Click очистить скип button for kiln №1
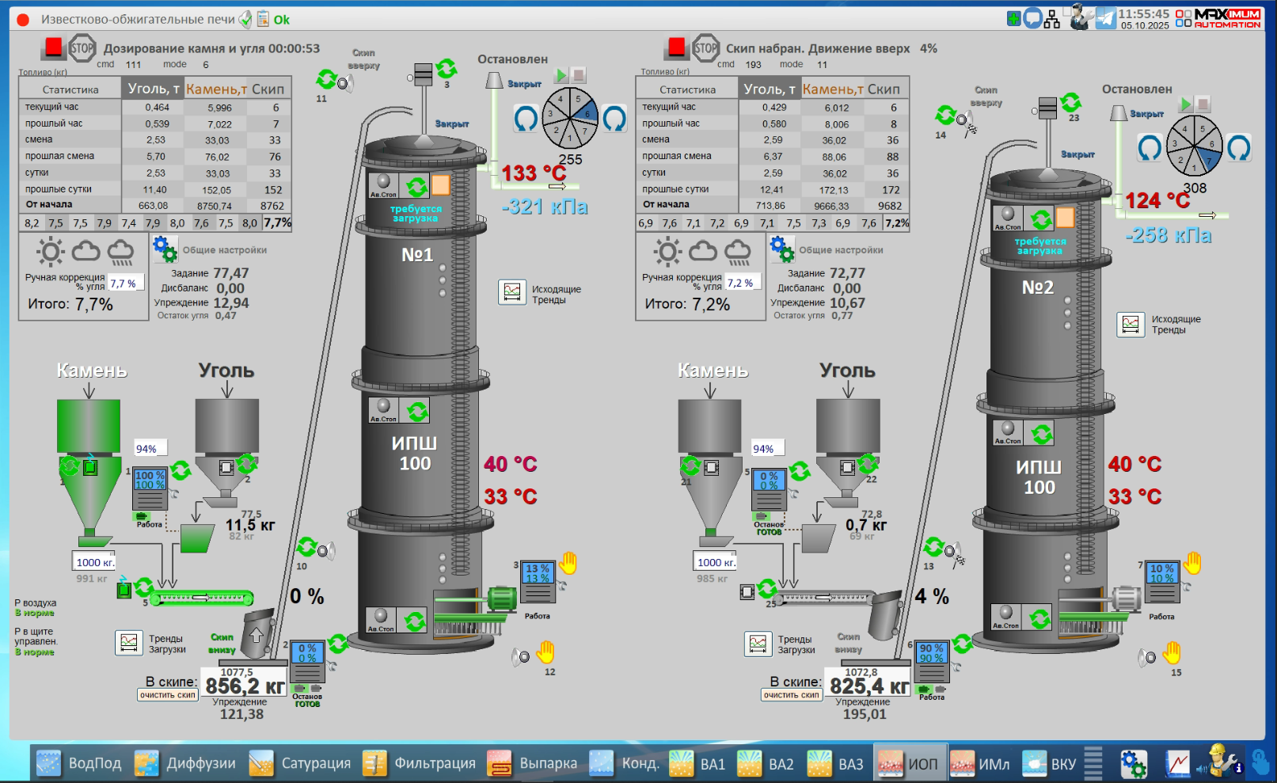 pos(168,695)
